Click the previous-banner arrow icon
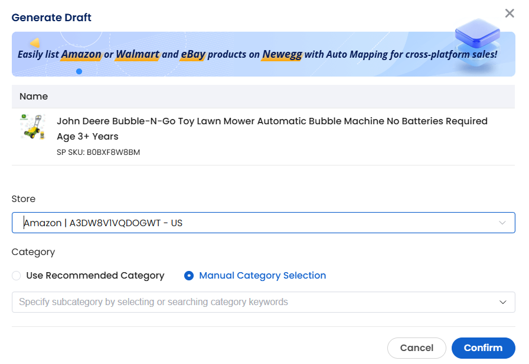Screen dimensions: 529x364 pyautogui.click(x=35, y=43)
